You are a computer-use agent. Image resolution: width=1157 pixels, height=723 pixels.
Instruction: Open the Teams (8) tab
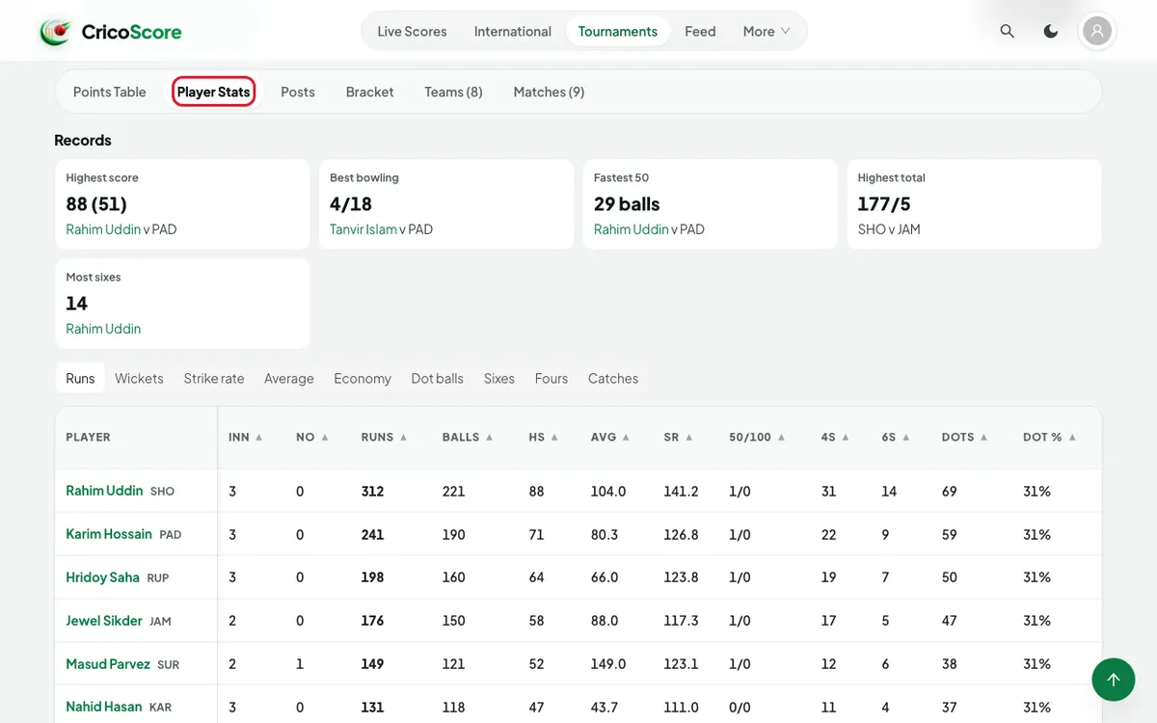tap(453, 92)
